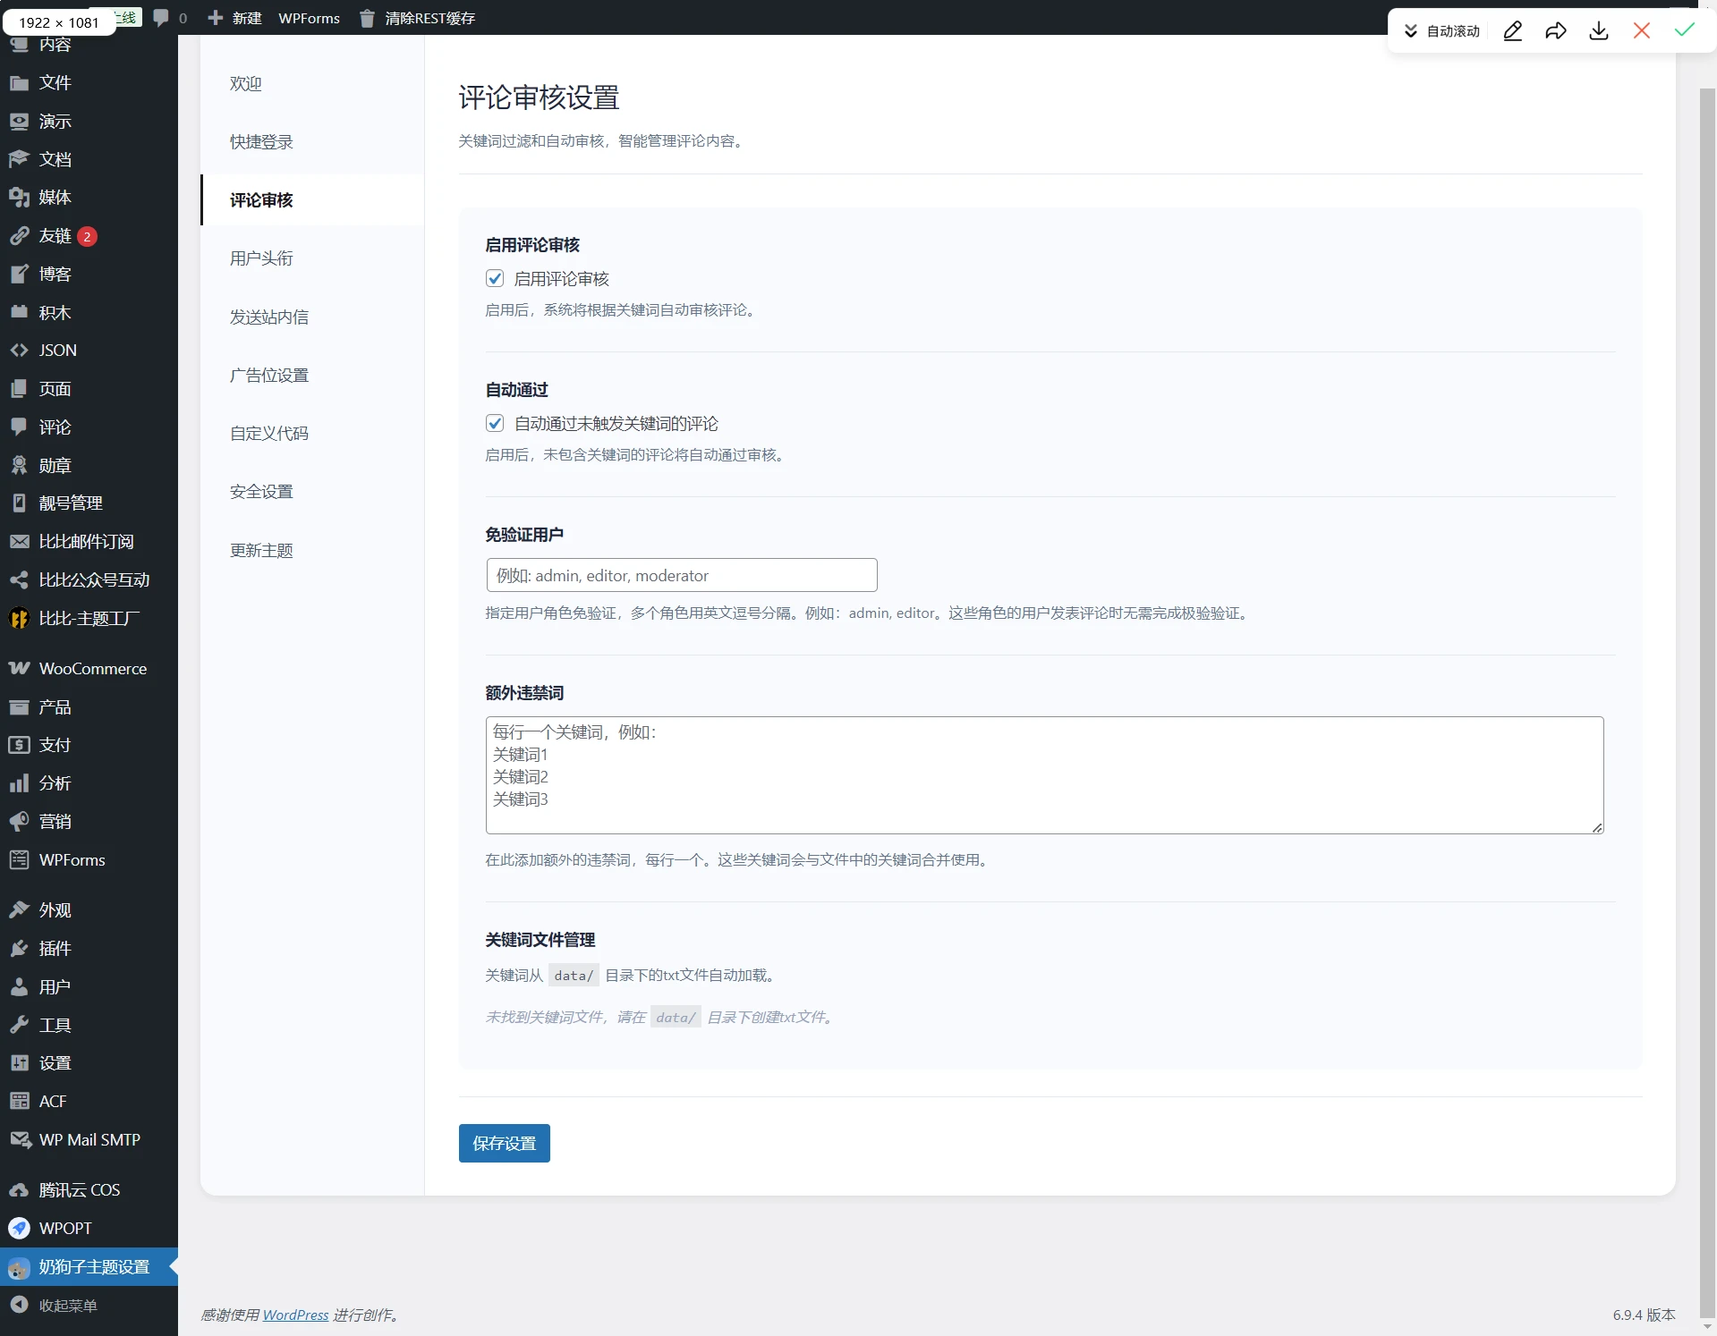The image size is (1717, 1336).
Task: Click the 插件 plug icon
Action: 19,949
